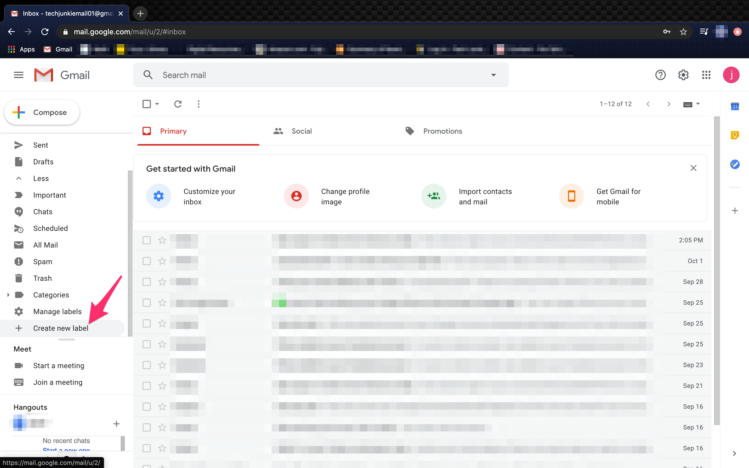Open the main menu hamburger icon
Viewport: 749px width, 468px height.
coord(18,75)
